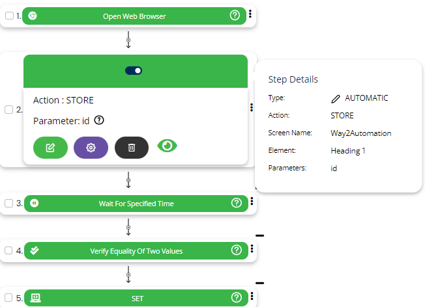Toggle the switch in step 2 header
425x307 pixels.
pos(134,70)
